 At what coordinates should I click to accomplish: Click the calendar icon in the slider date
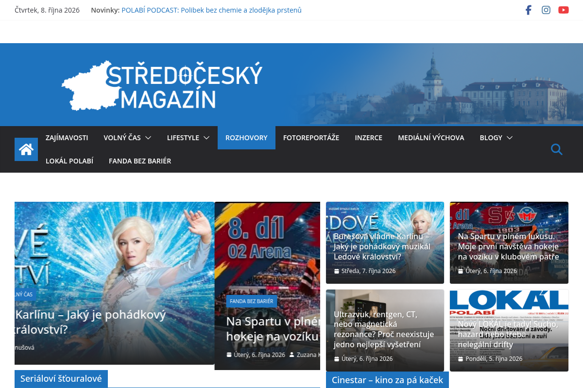229,355
